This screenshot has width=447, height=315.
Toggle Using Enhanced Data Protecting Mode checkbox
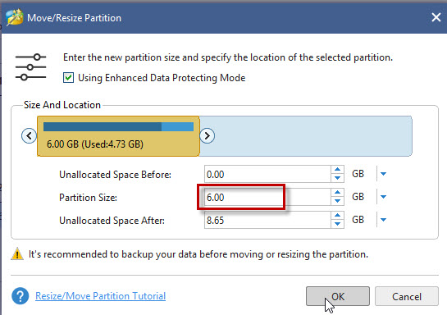click(x=68, y=78)
